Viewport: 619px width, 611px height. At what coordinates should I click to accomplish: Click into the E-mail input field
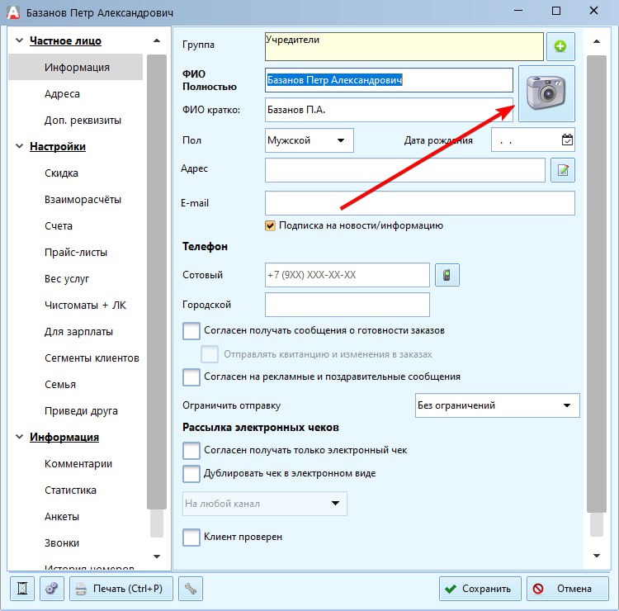click(419, 203)
